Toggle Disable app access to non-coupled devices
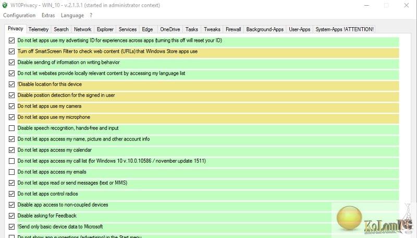 (11, 205)
